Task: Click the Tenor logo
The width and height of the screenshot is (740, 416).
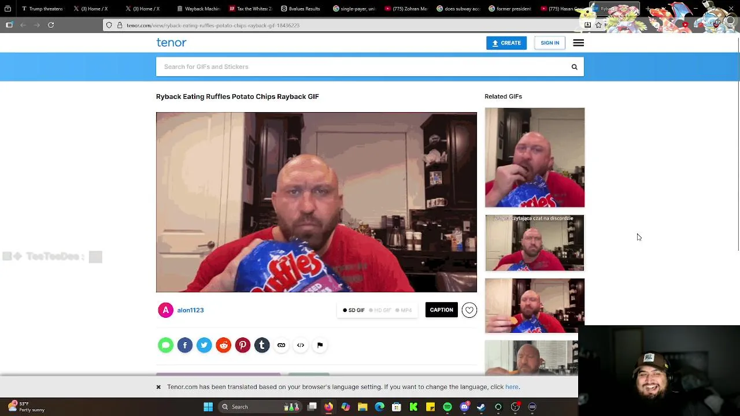Action: (171, 43)
